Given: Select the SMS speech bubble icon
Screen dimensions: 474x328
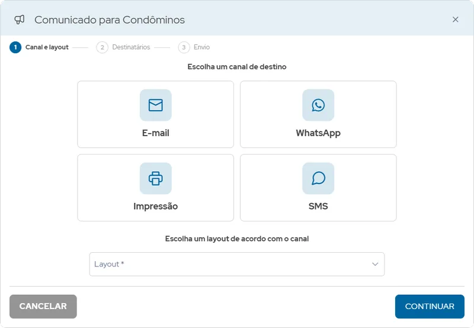Looking at the screenshot, I should (318, 178).
